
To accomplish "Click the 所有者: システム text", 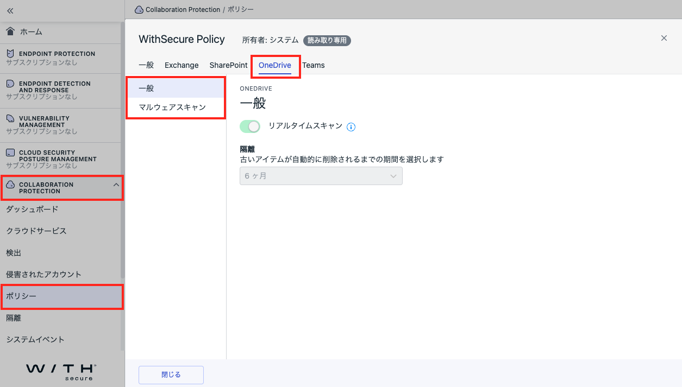I will [x=270, y=40].
